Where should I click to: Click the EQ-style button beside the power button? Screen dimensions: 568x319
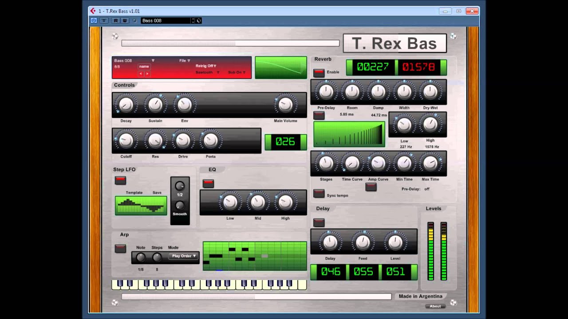(104, 20)
